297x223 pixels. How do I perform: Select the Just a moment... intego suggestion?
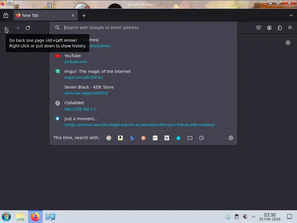[x=143, y=122]
